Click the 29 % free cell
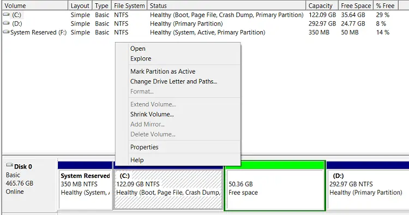409x215 pixels. [382, 15]
